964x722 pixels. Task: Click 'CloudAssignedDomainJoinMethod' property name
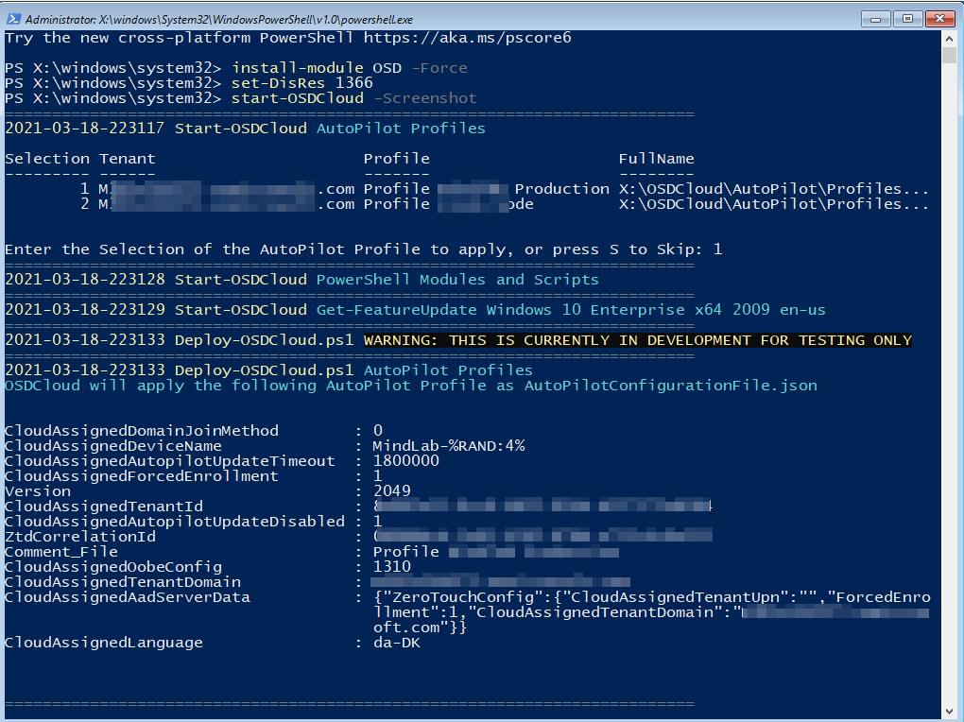click(142, 431)
